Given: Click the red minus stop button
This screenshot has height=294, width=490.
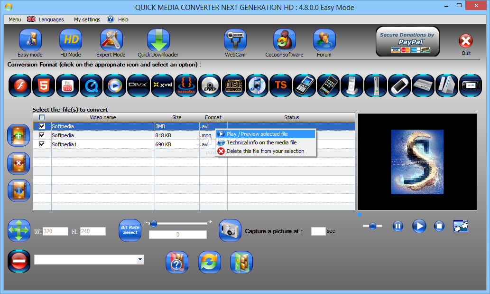Looking at the screenshot, I should pos(19,261).
